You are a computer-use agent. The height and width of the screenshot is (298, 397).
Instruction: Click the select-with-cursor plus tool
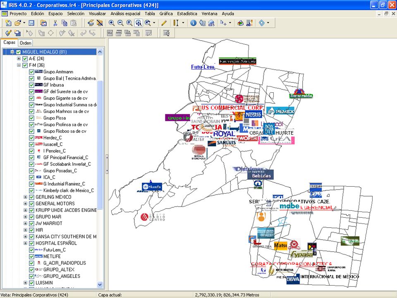tap(223, 23)
